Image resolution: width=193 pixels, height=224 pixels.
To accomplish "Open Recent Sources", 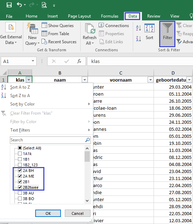I will 59,42.
